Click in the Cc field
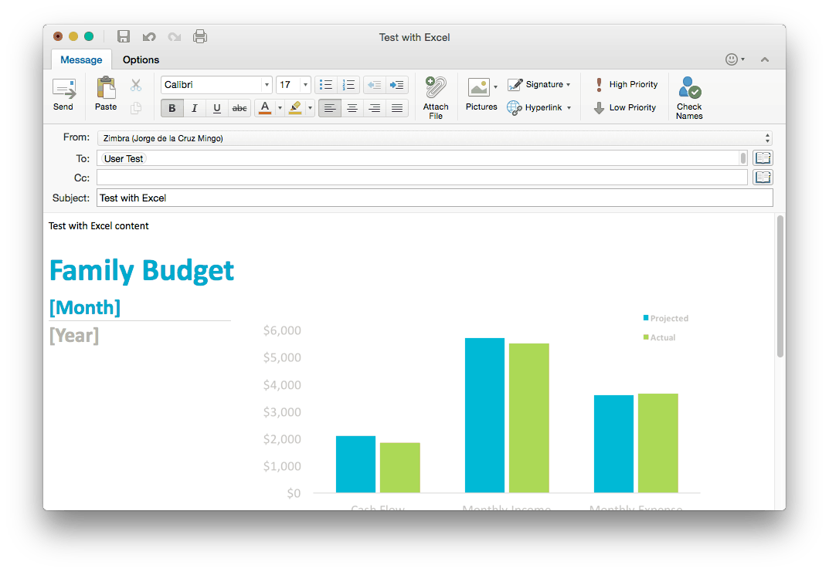Image resolution: width=829 pixels, height=572 pixels. coord(422,178)
